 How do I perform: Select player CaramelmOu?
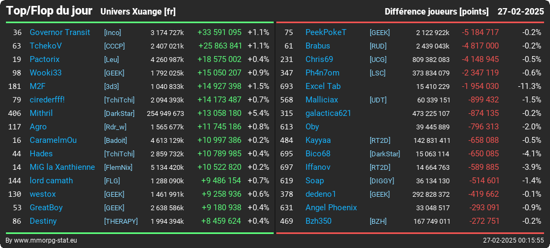point(53,140)
